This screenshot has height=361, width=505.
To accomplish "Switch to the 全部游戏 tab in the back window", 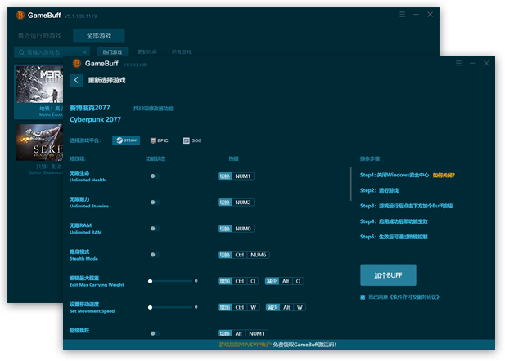I will tap(99, 36).
